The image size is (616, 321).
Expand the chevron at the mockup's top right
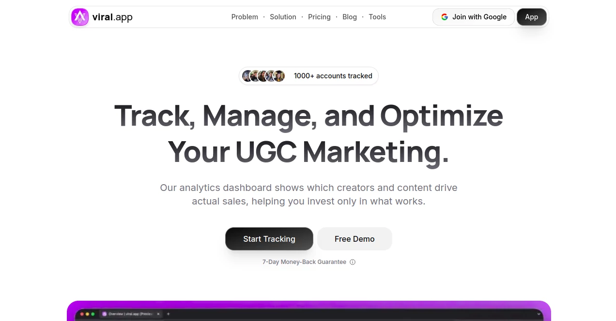pyautogui.click(x=539, y=315)
